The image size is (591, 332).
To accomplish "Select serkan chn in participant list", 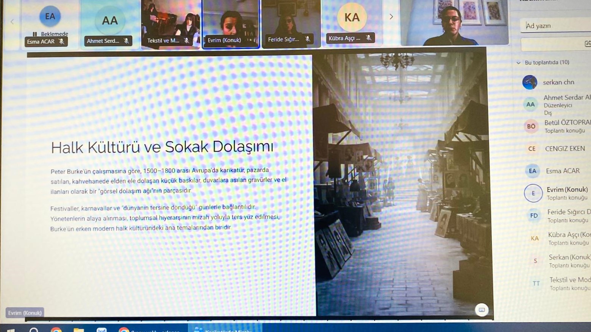I will [x=558, y=82].
